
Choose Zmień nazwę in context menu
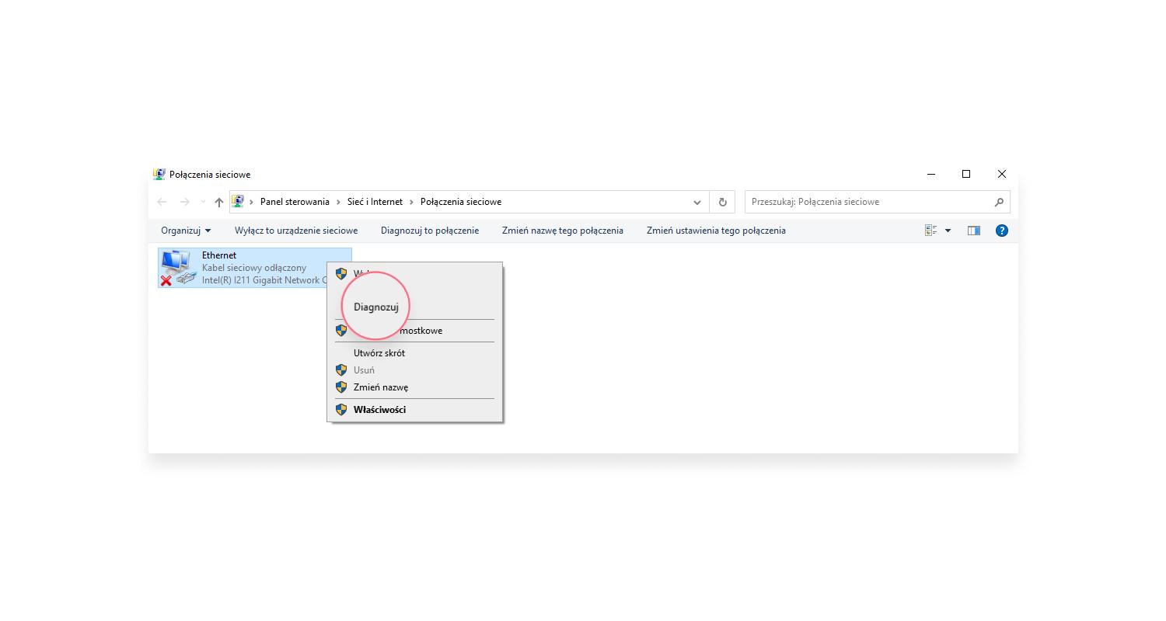point(381,387)
